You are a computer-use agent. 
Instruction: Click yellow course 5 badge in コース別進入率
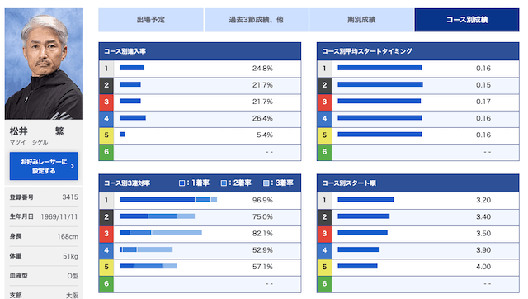pyautogui.click(x=106, y=135)
